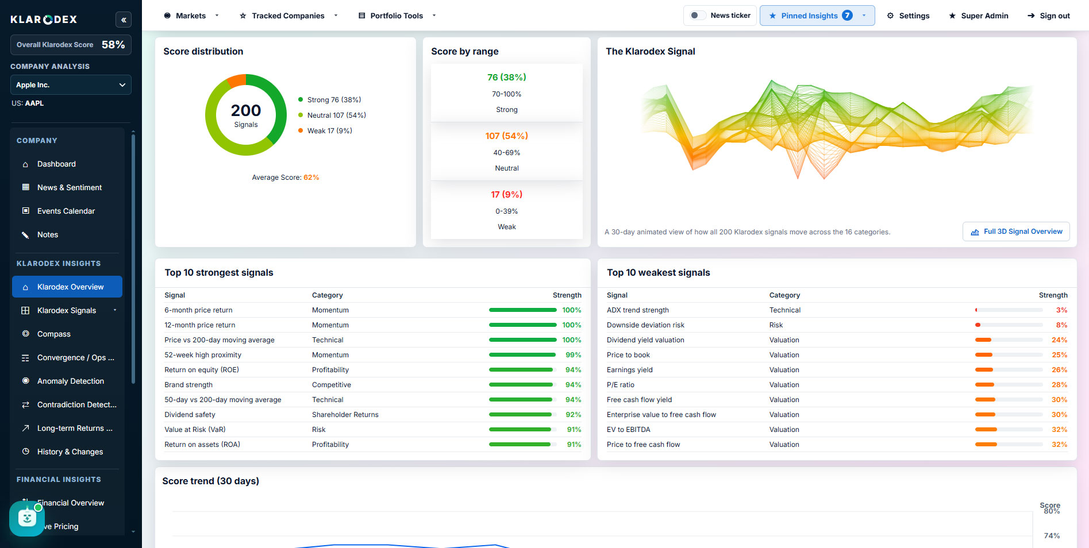Expand the Markets menu

point(190,16)
